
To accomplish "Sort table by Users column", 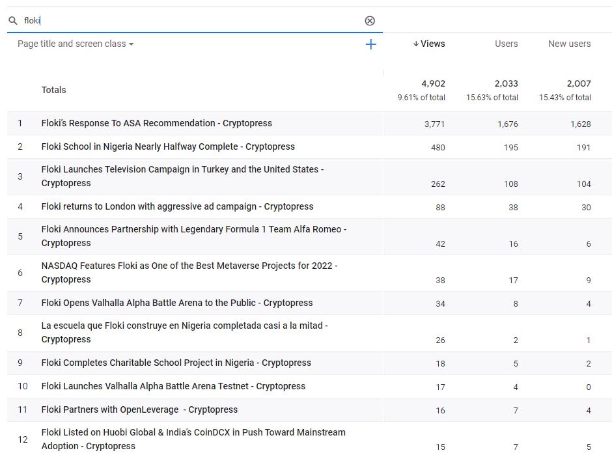I will point(507,44).
